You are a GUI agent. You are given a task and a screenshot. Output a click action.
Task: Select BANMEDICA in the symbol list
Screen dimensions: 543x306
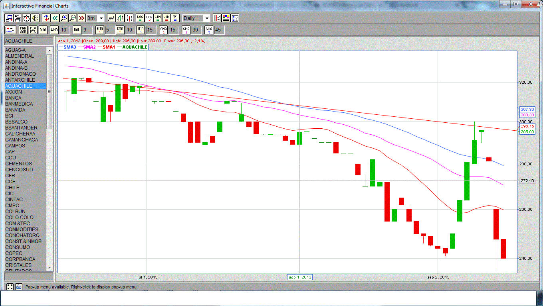[x=26, y=104]
